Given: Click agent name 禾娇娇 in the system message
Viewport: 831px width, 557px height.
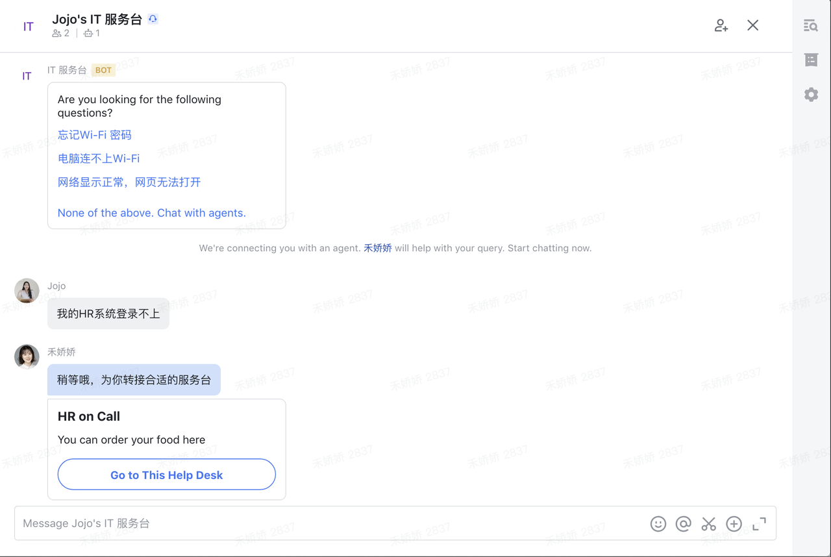Looking at the screenshot, I should (x=377, y=247).
